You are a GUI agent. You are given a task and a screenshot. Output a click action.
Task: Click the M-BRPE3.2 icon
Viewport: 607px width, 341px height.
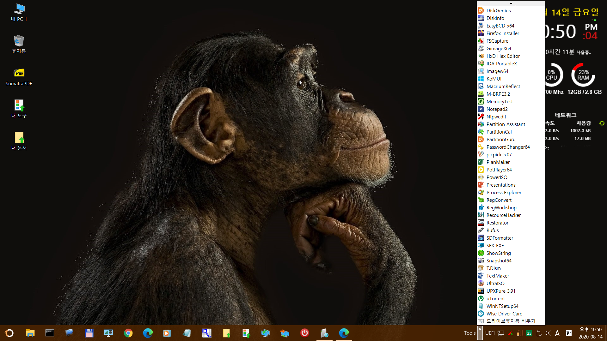[x=481, y=94]
